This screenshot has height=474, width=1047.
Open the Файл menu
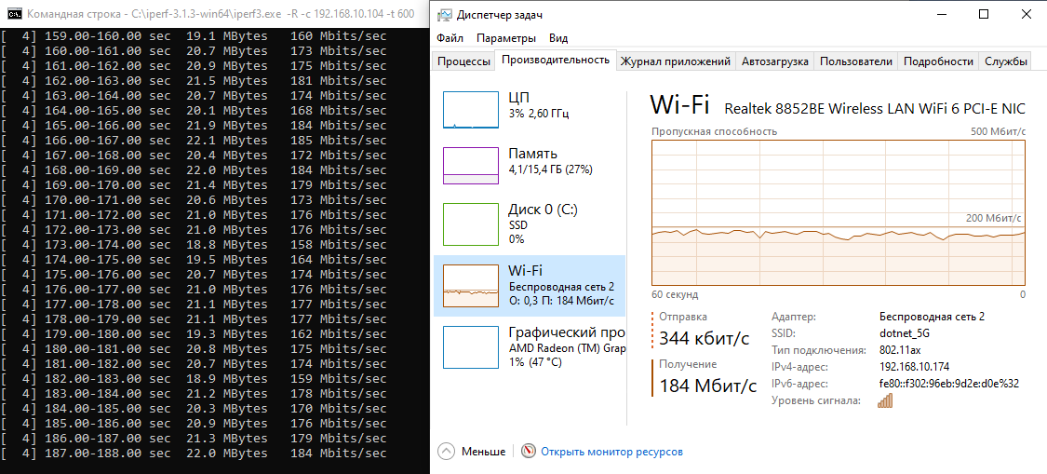[x=450, y=38]
